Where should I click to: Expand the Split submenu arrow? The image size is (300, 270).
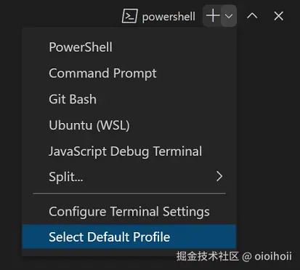point(219,176)
